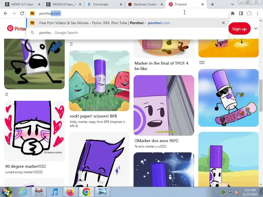Open the skateboarding marker with sunglasses pin
263x197 pixels.
[228, 98]
